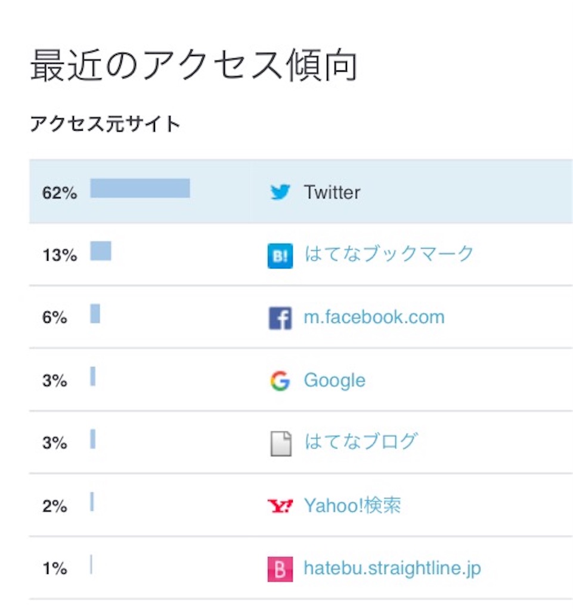573x611 pixels.
Task: Click the blank page icon for はてなブログ
Action: click(x=281, y=443)
